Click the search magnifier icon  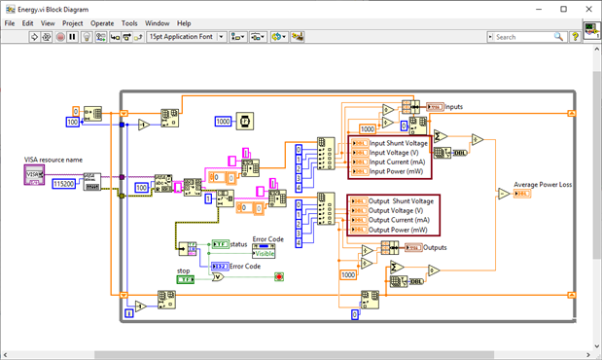click(558, 37)
